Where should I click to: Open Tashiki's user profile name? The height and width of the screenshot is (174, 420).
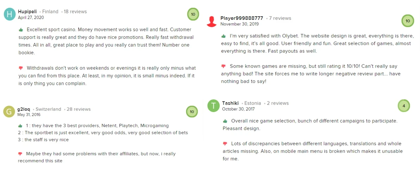231,103
